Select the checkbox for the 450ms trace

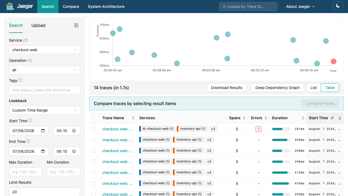pos(94,183)
